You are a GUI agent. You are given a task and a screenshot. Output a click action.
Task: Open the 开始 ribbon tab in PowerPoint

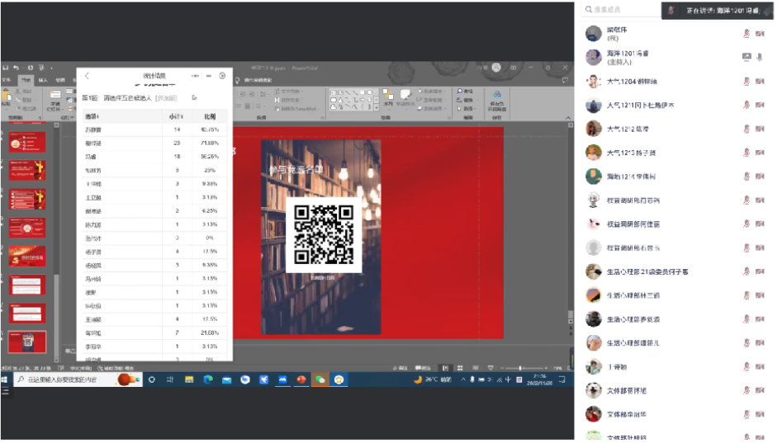26,80
